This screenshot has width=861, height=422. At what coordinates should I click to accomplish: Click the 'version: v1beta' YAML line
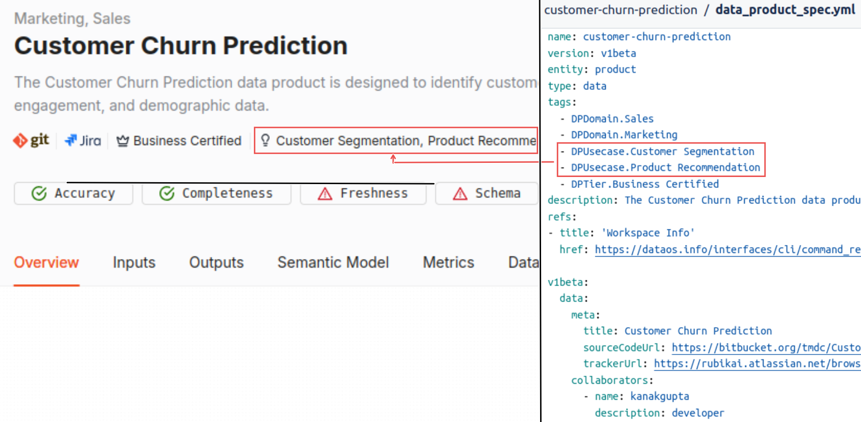tap(592, 53)
